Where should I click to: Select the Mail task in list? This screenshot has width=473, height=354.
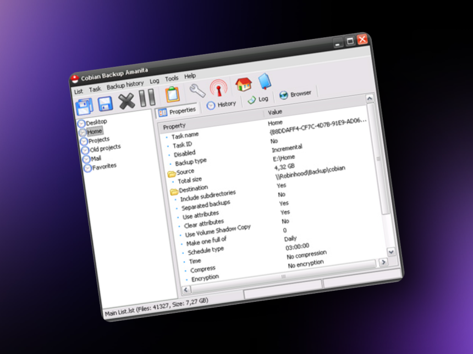96,158
